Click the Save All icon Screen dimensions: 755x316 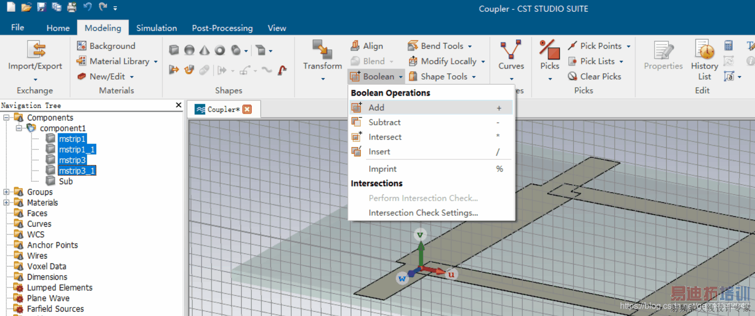pos(57,7)
